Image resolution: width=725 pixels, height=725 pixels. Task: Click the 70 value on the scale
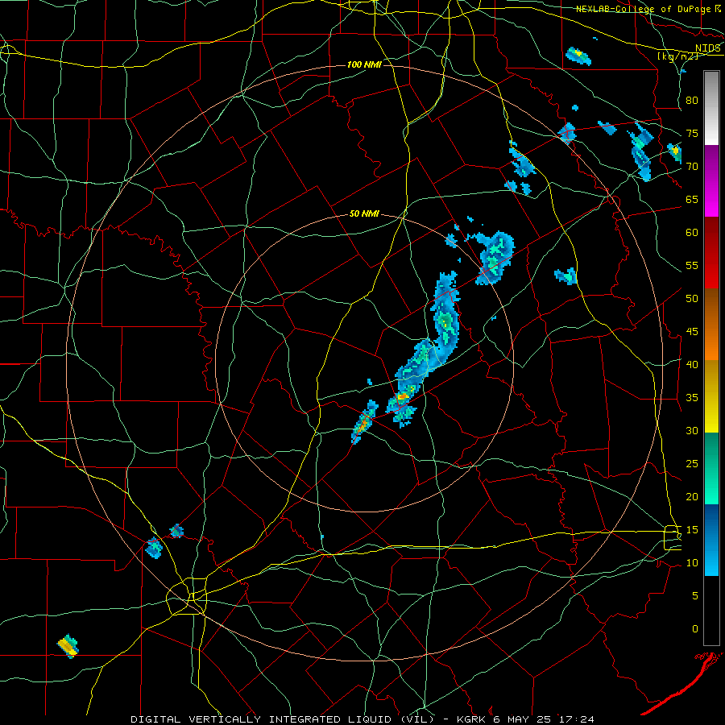click(x=692, y=167)
